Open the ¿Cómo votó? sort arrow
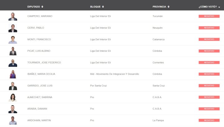This screenshot has width=224, height=127. tap(219, 7)
